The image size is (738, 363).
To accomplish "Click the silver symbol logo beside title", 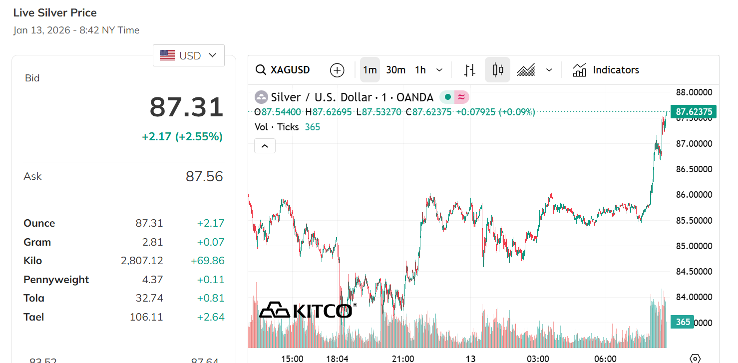I will point(261,97).
